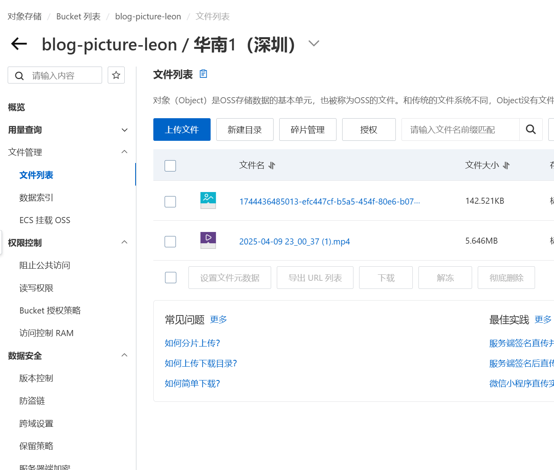Image resolution: width=554 pixels, height=470 pixels.
Task: Go back using the left arrow icon
Action: pos(19,44)
